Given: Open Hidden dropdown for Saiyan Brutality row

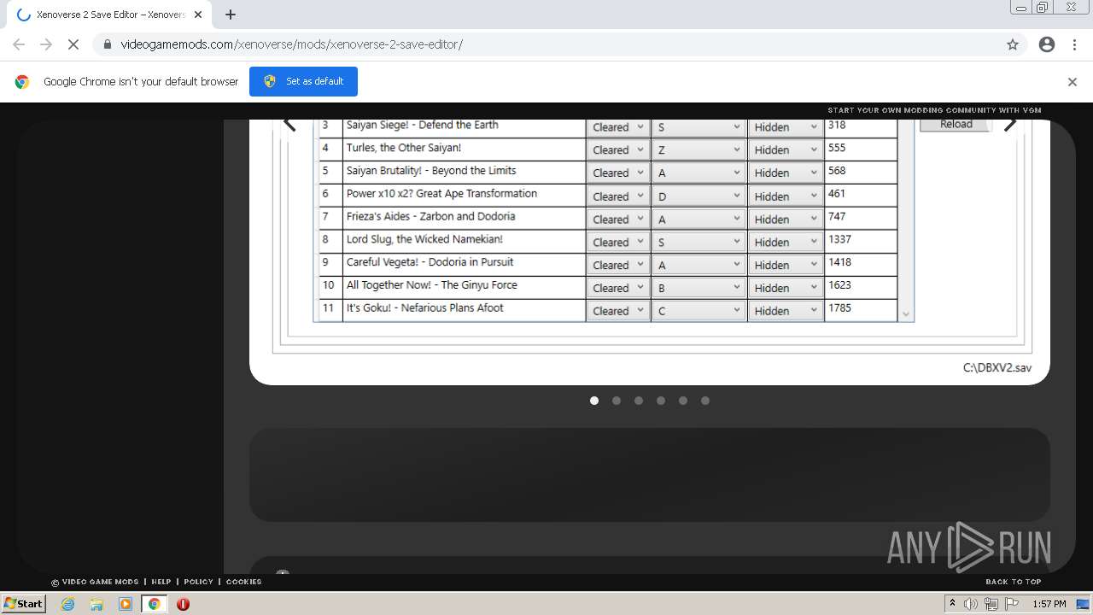Looking at the screenshot, I should (786, 173).
